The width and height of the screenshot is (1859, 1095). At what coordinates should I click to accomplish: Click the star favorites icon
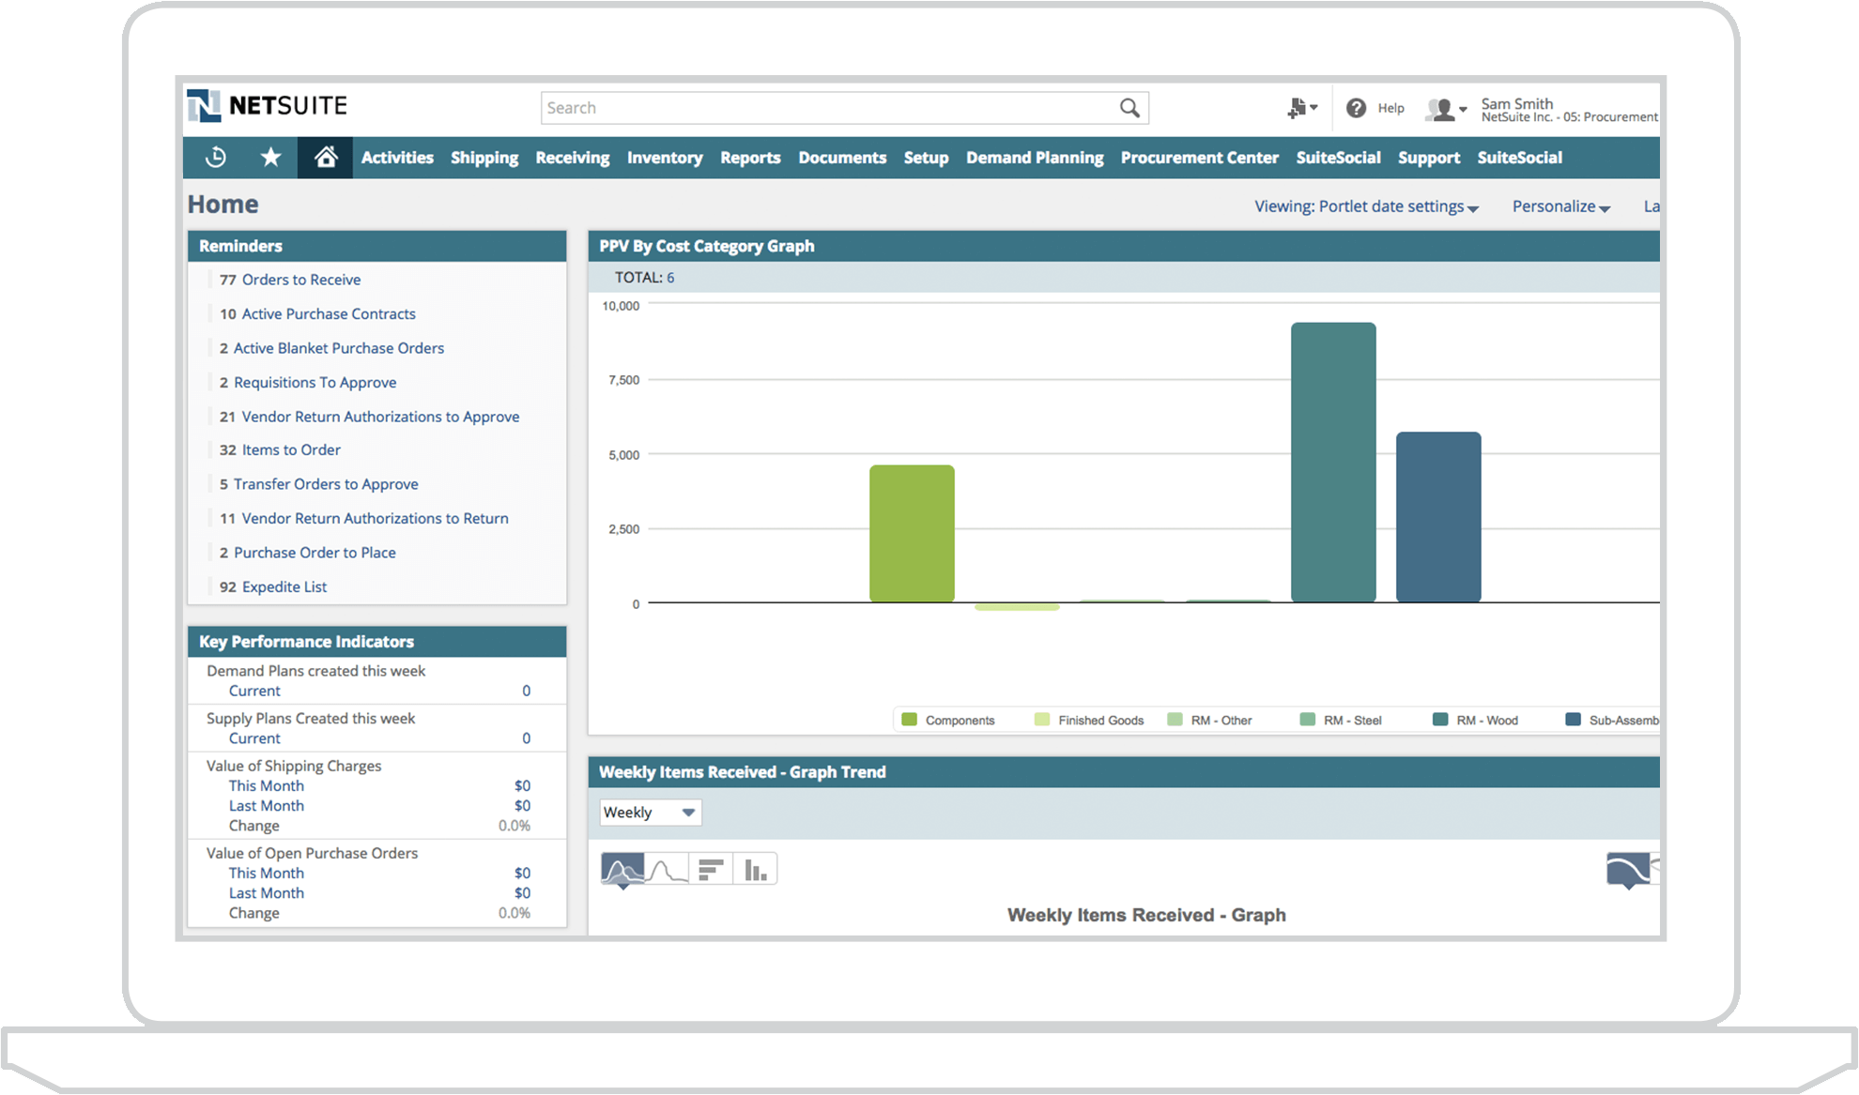270,158
